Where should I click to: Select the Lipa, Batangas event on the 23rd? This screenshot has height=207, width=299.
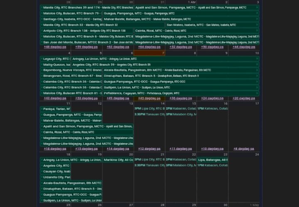pyautogui.click(x=212, y=160)
